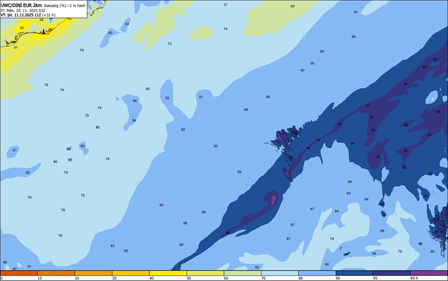This screenshot has width=448, height=281.
Task: Select the amber 20–30 legend swatch
Action: [x=93, y=273]
